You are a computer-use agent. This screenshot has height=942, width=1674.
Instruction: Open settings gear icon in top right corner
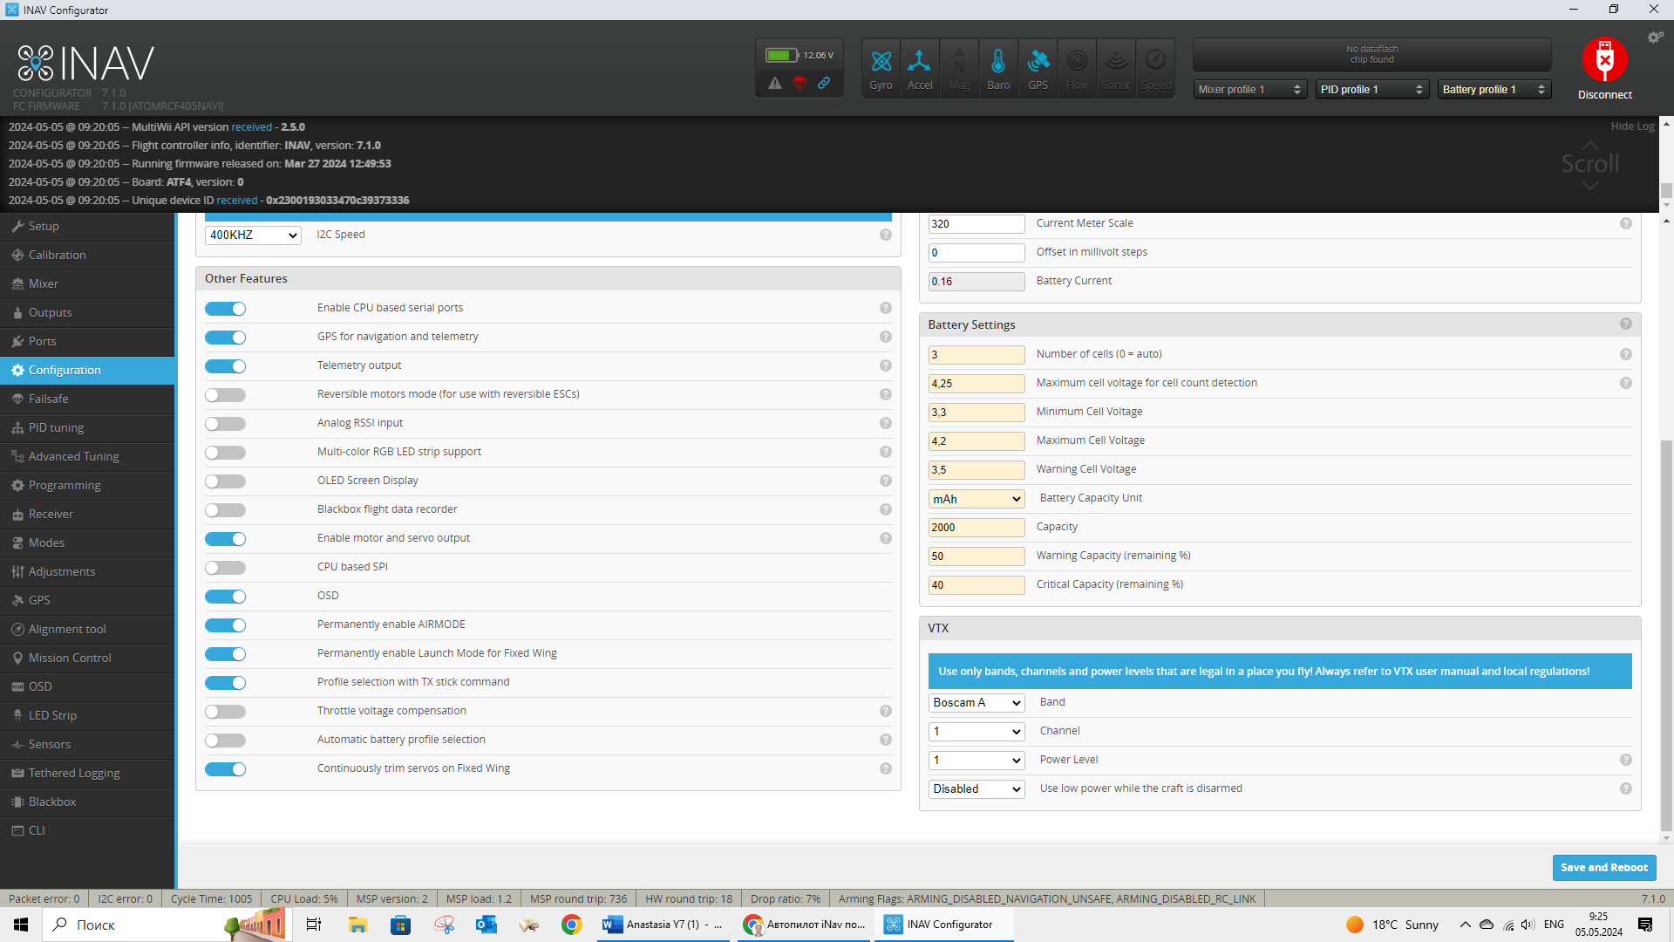point(1654,38)
